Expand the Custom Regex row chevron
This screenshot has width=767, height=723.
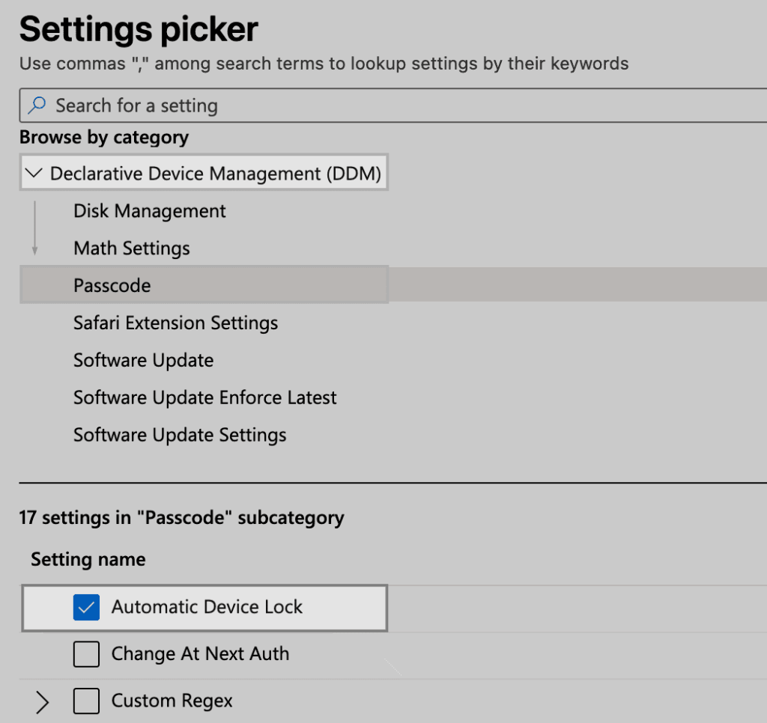(x=43, y=701)
